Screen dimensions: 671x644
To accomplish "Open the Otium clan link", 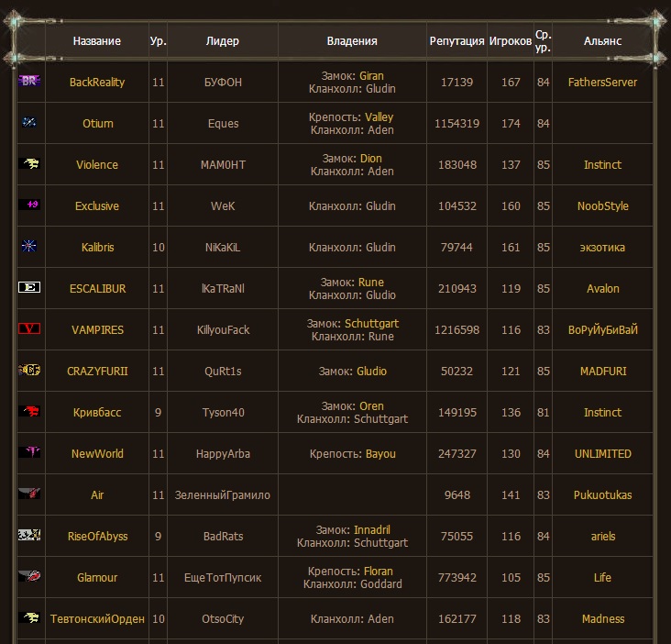I will 97,123.
